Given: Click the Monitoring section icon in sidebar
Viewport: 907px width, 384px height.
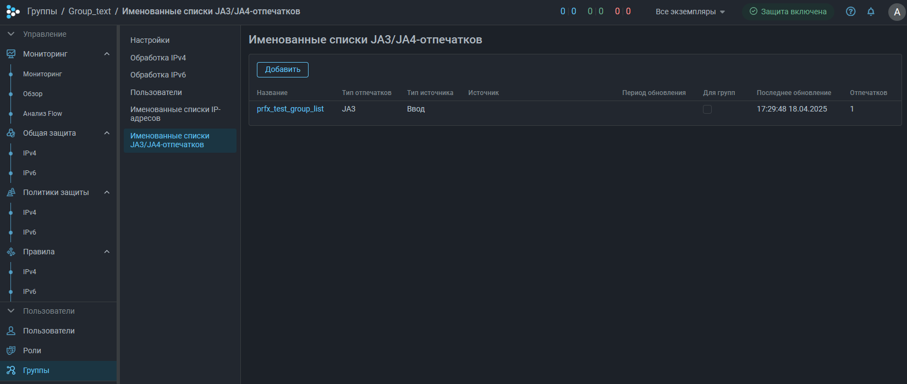Looking at the screenshot, I should pyautogui.click(x=11, y=54).
